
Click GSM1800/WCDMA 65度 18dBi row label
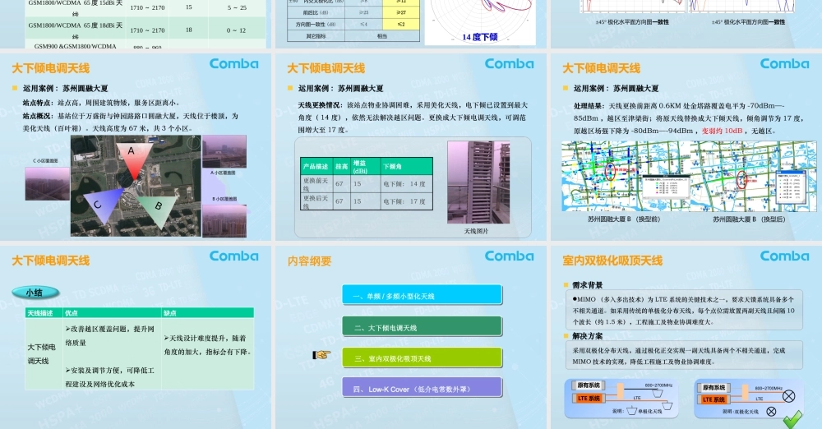click(x=76, y=30)
